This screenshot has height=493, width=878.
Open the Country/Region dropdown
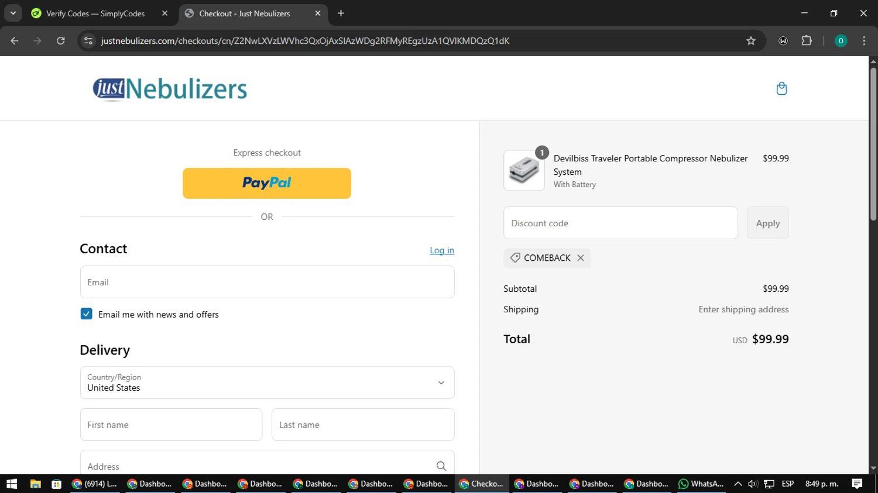click(x=267, y=382)
